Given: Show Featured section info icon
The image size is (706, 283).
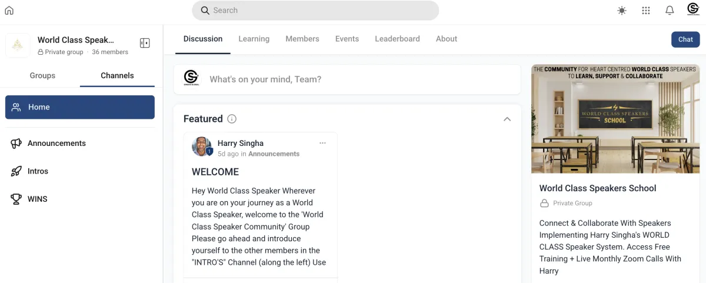Looking at the screenshot, I should pyautogui.click(x=232, y=119).
